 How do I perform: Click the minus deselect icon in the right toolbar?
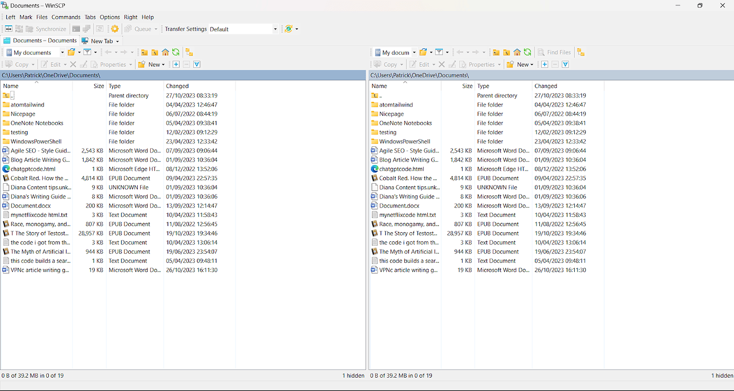(555, 64)
